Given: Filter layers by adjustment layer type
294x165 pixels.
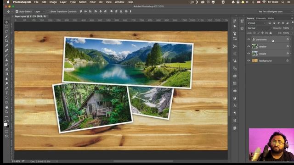Looking at the screenshot, I should 274,23.
